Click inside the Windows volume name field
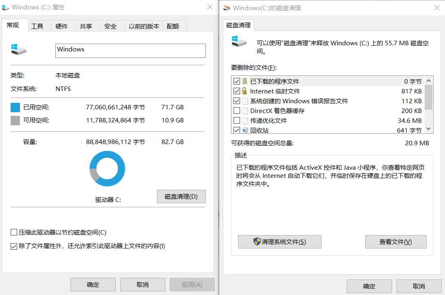 pos(130,51)
